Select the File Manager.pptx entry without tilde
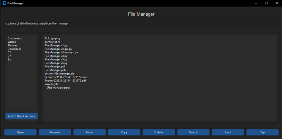The width and height of the screenshot is (282, 139). click(x=55, y=70)
